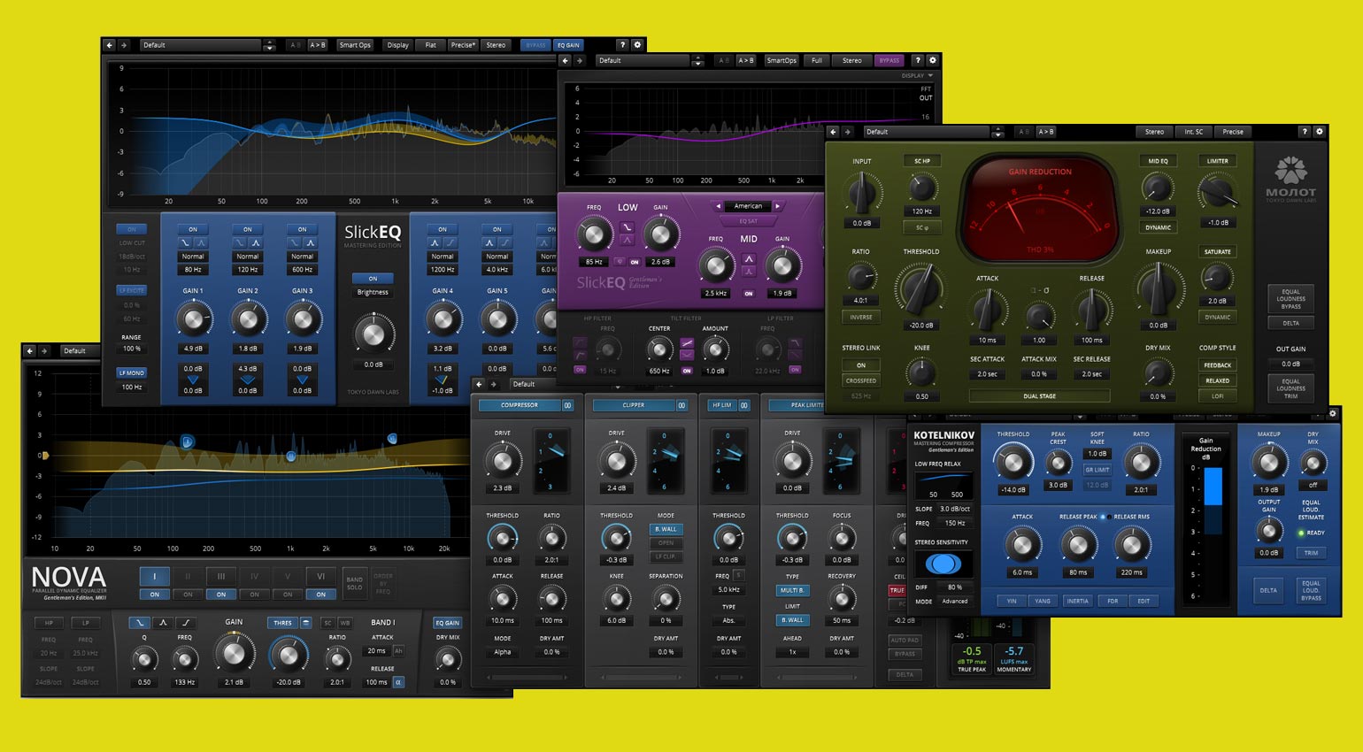Open Alpha mode selector in Limiter compressor
Image resolution: width=1363 pixels, height=752 pixels.
click(x=503, y=652)
